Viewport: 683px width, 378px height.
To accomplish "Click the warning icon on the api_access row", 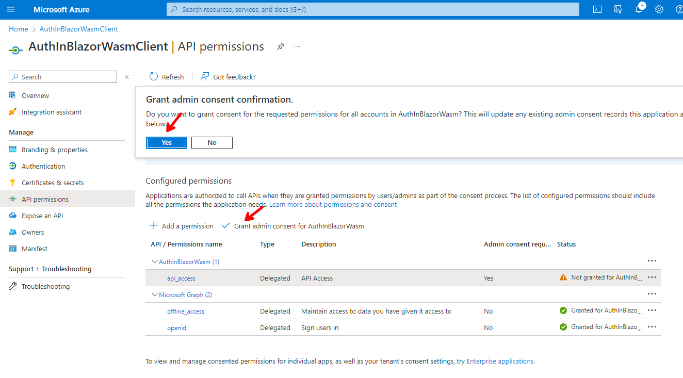I will (563, 277).
